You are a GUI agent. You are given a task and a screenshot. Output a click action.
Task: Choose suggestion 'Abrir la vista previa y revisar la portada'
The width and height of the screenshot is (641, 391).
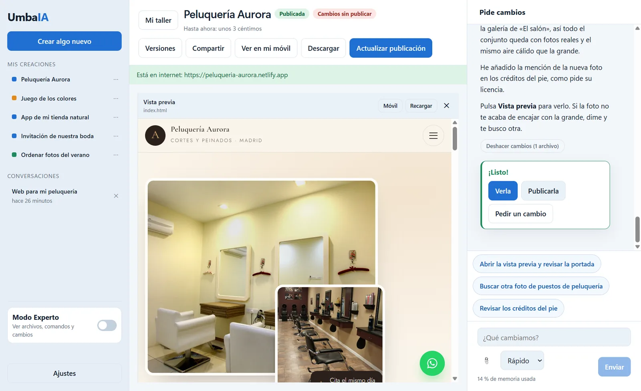coord(537,264)
